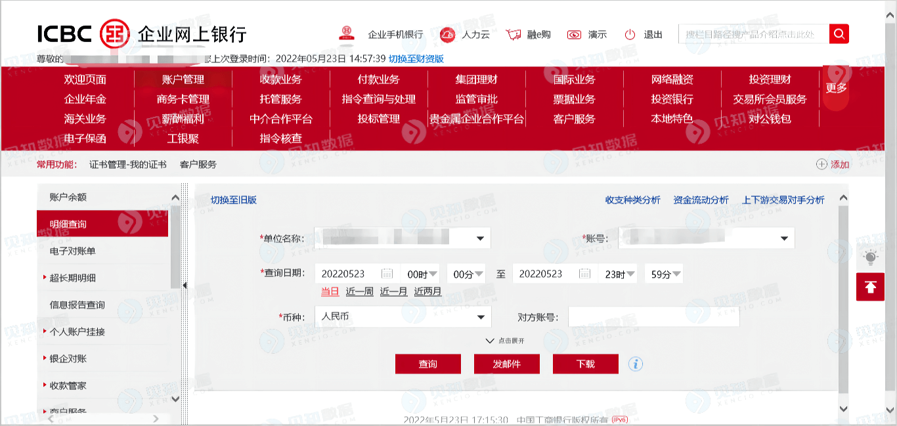897x426 pixels.
Task: Click the red back-to-top arrow button
Action: coord(870,287)
